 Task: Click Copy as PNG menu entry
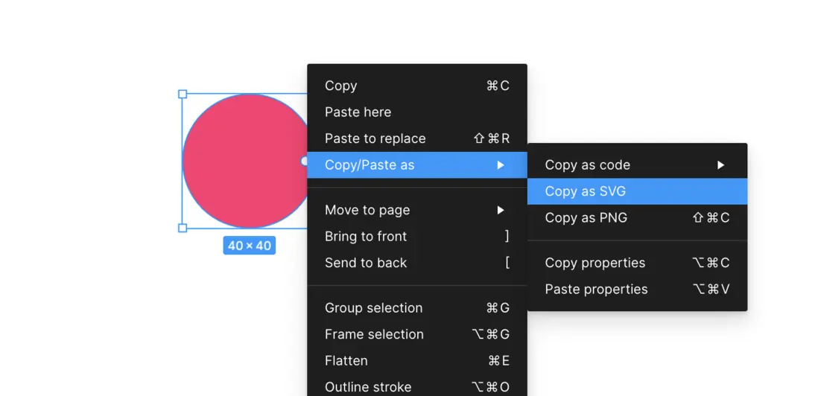[586, 218]
